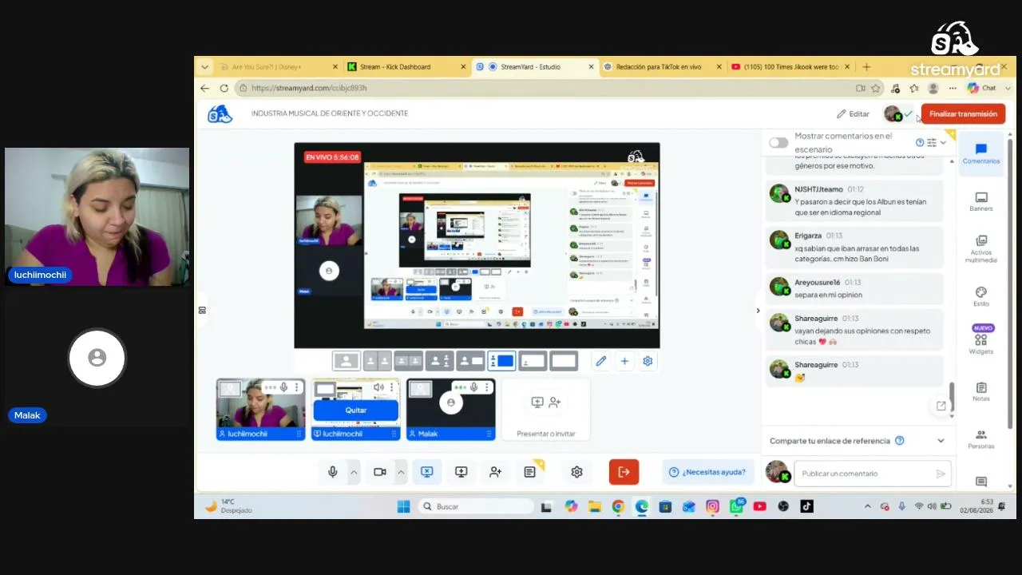Screen dimensions: 1022x575
Task: Open options menu on luchiimochii camera thumbnail
Action: tap(296, 387)
